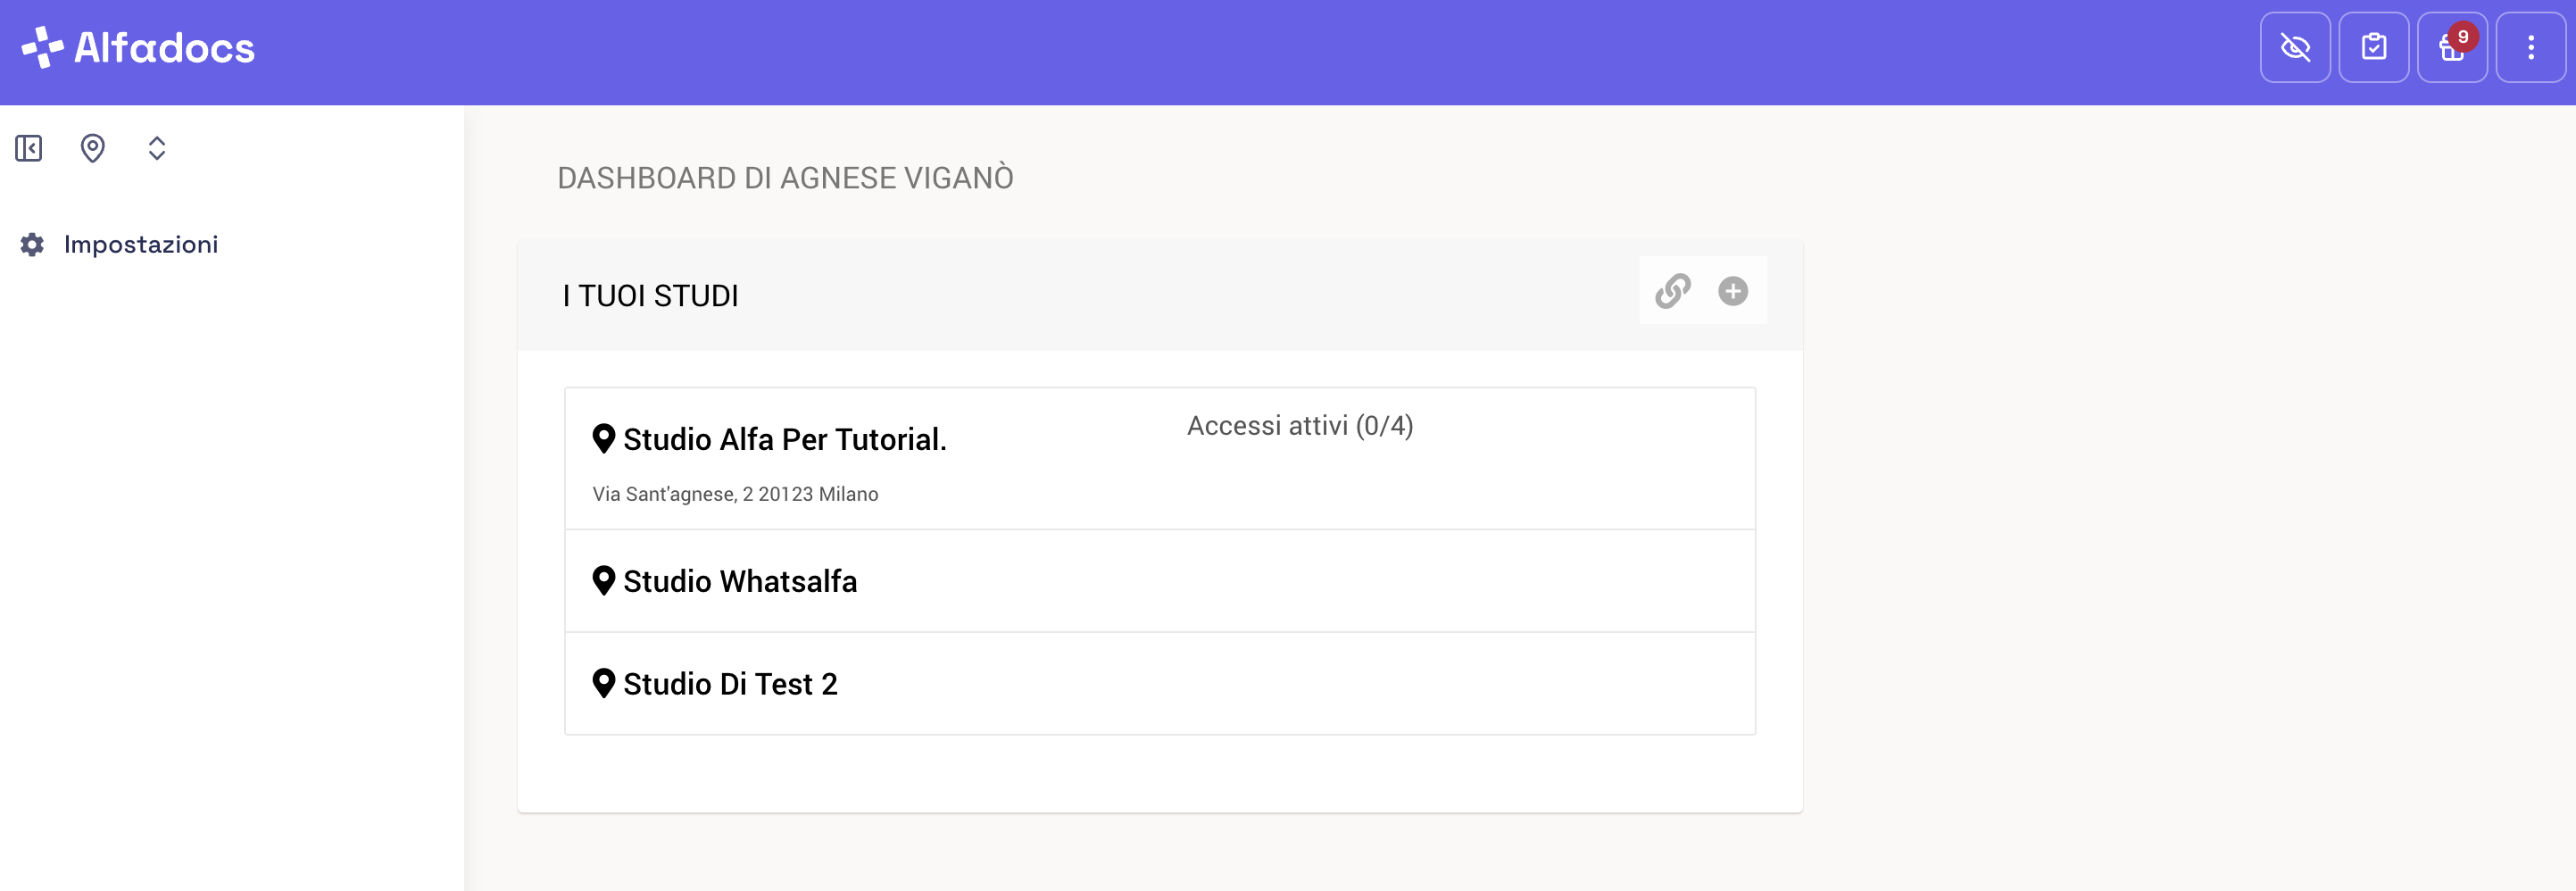Open the clipboard checklist icon
Screen dimensions: 2576x891
[2373, 47]
